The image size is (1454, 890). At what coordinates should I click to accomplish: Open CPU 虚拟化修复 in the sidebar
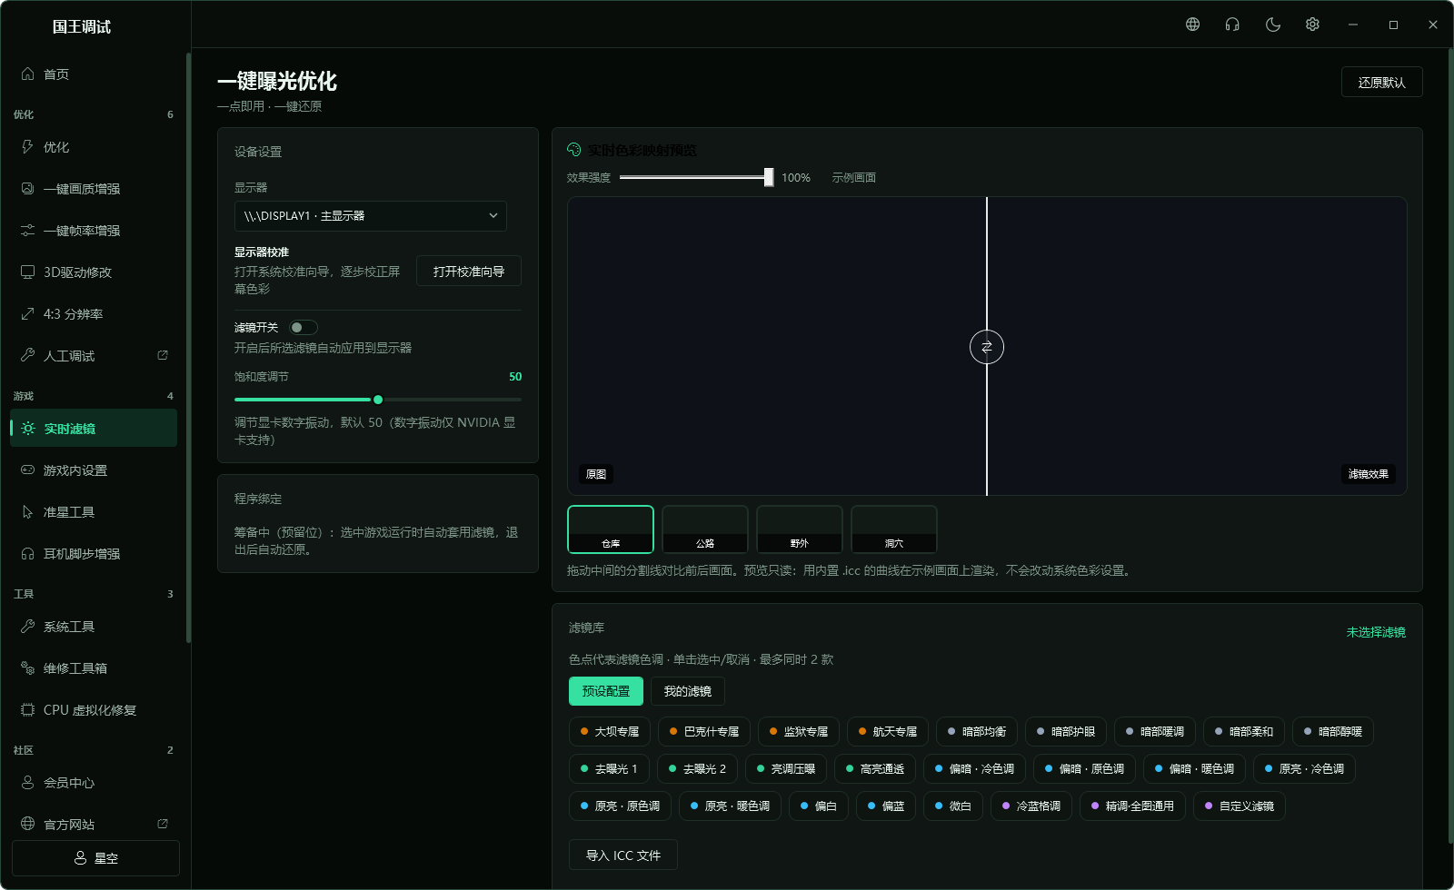(94, 710)
